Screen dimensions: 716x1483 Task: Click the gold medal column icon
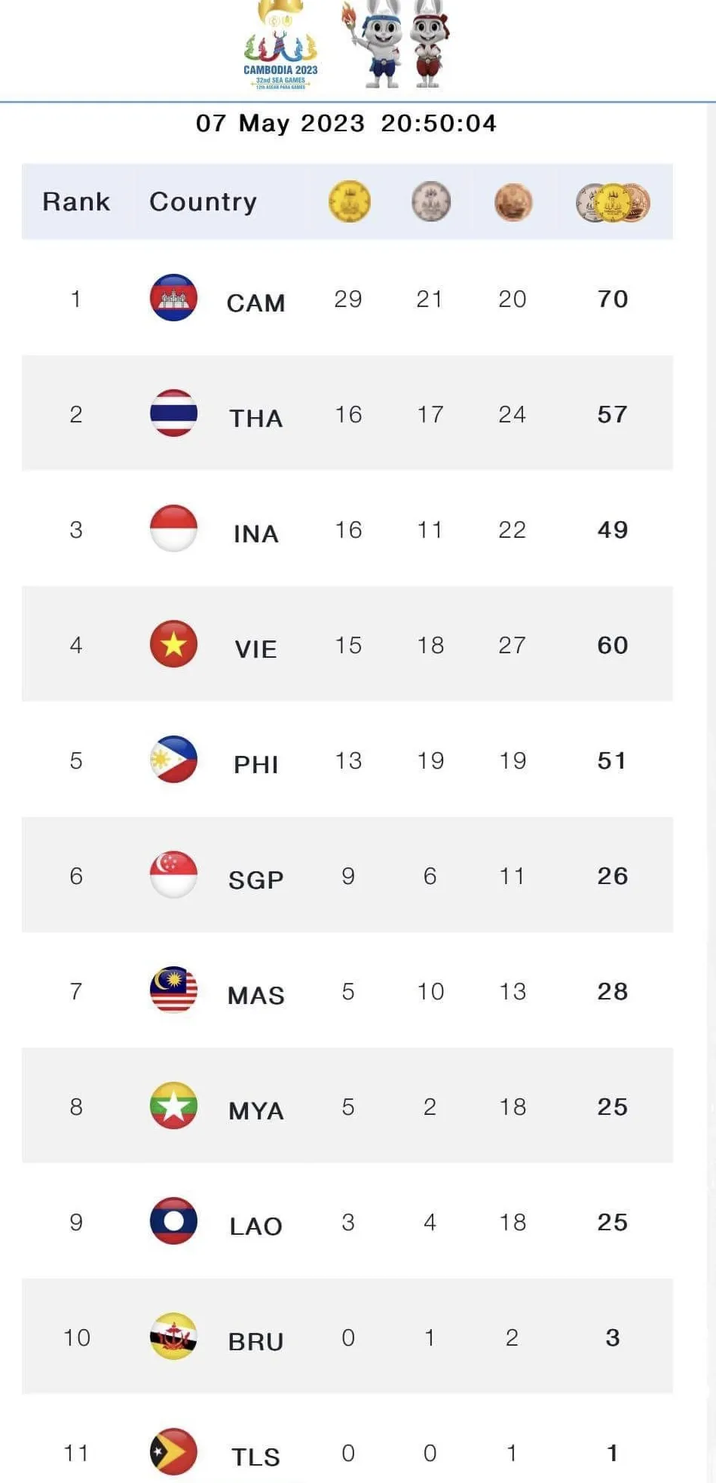[349, 201]
